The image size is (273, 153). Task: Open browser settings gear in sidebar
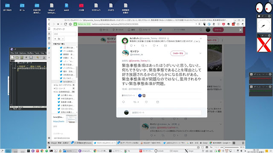coord(49,138)
